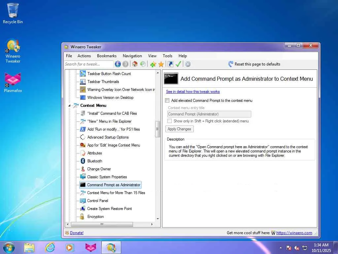Click the taskbar Plasmafox icon

[91, 247]
